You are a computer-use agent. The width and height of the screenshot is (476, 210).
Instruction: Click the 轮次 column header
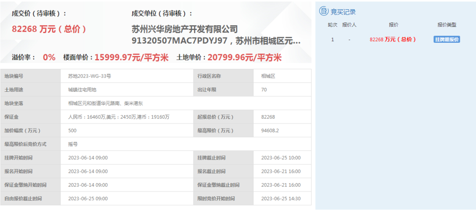point(332,25)
